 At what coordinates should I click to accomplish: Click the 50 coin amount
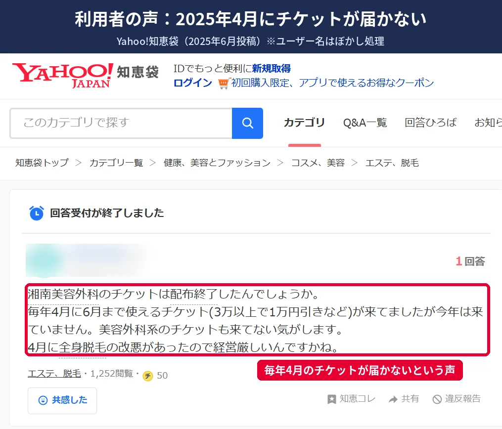point(162,376)
